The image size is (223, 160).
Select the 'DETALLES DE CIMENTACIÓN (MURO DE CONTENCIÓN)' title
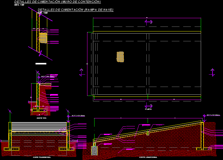point(57,2)
